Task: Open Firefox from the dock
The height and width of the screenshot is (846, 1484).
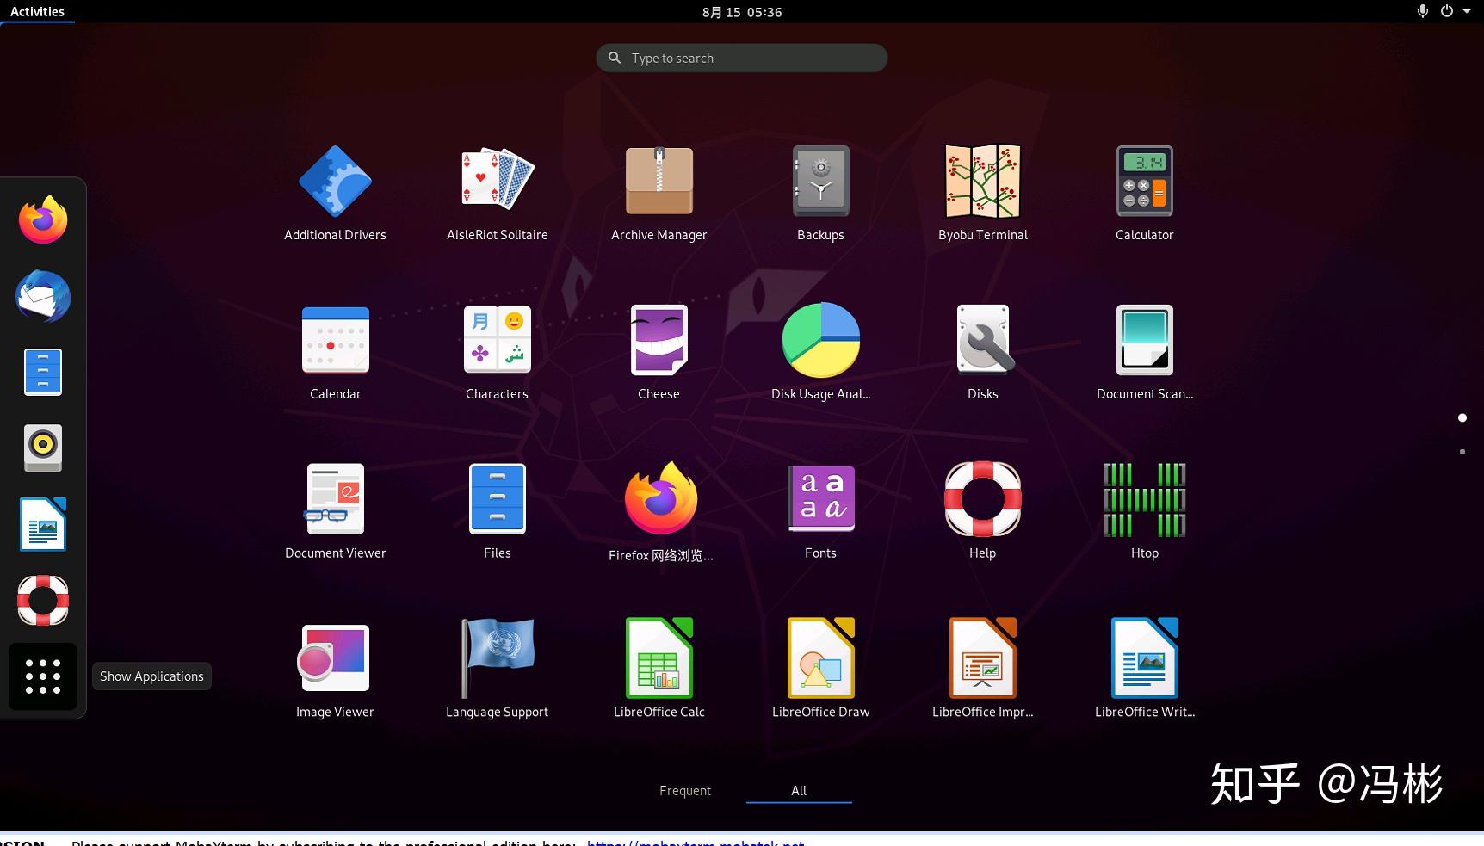Action: [43, 219]
